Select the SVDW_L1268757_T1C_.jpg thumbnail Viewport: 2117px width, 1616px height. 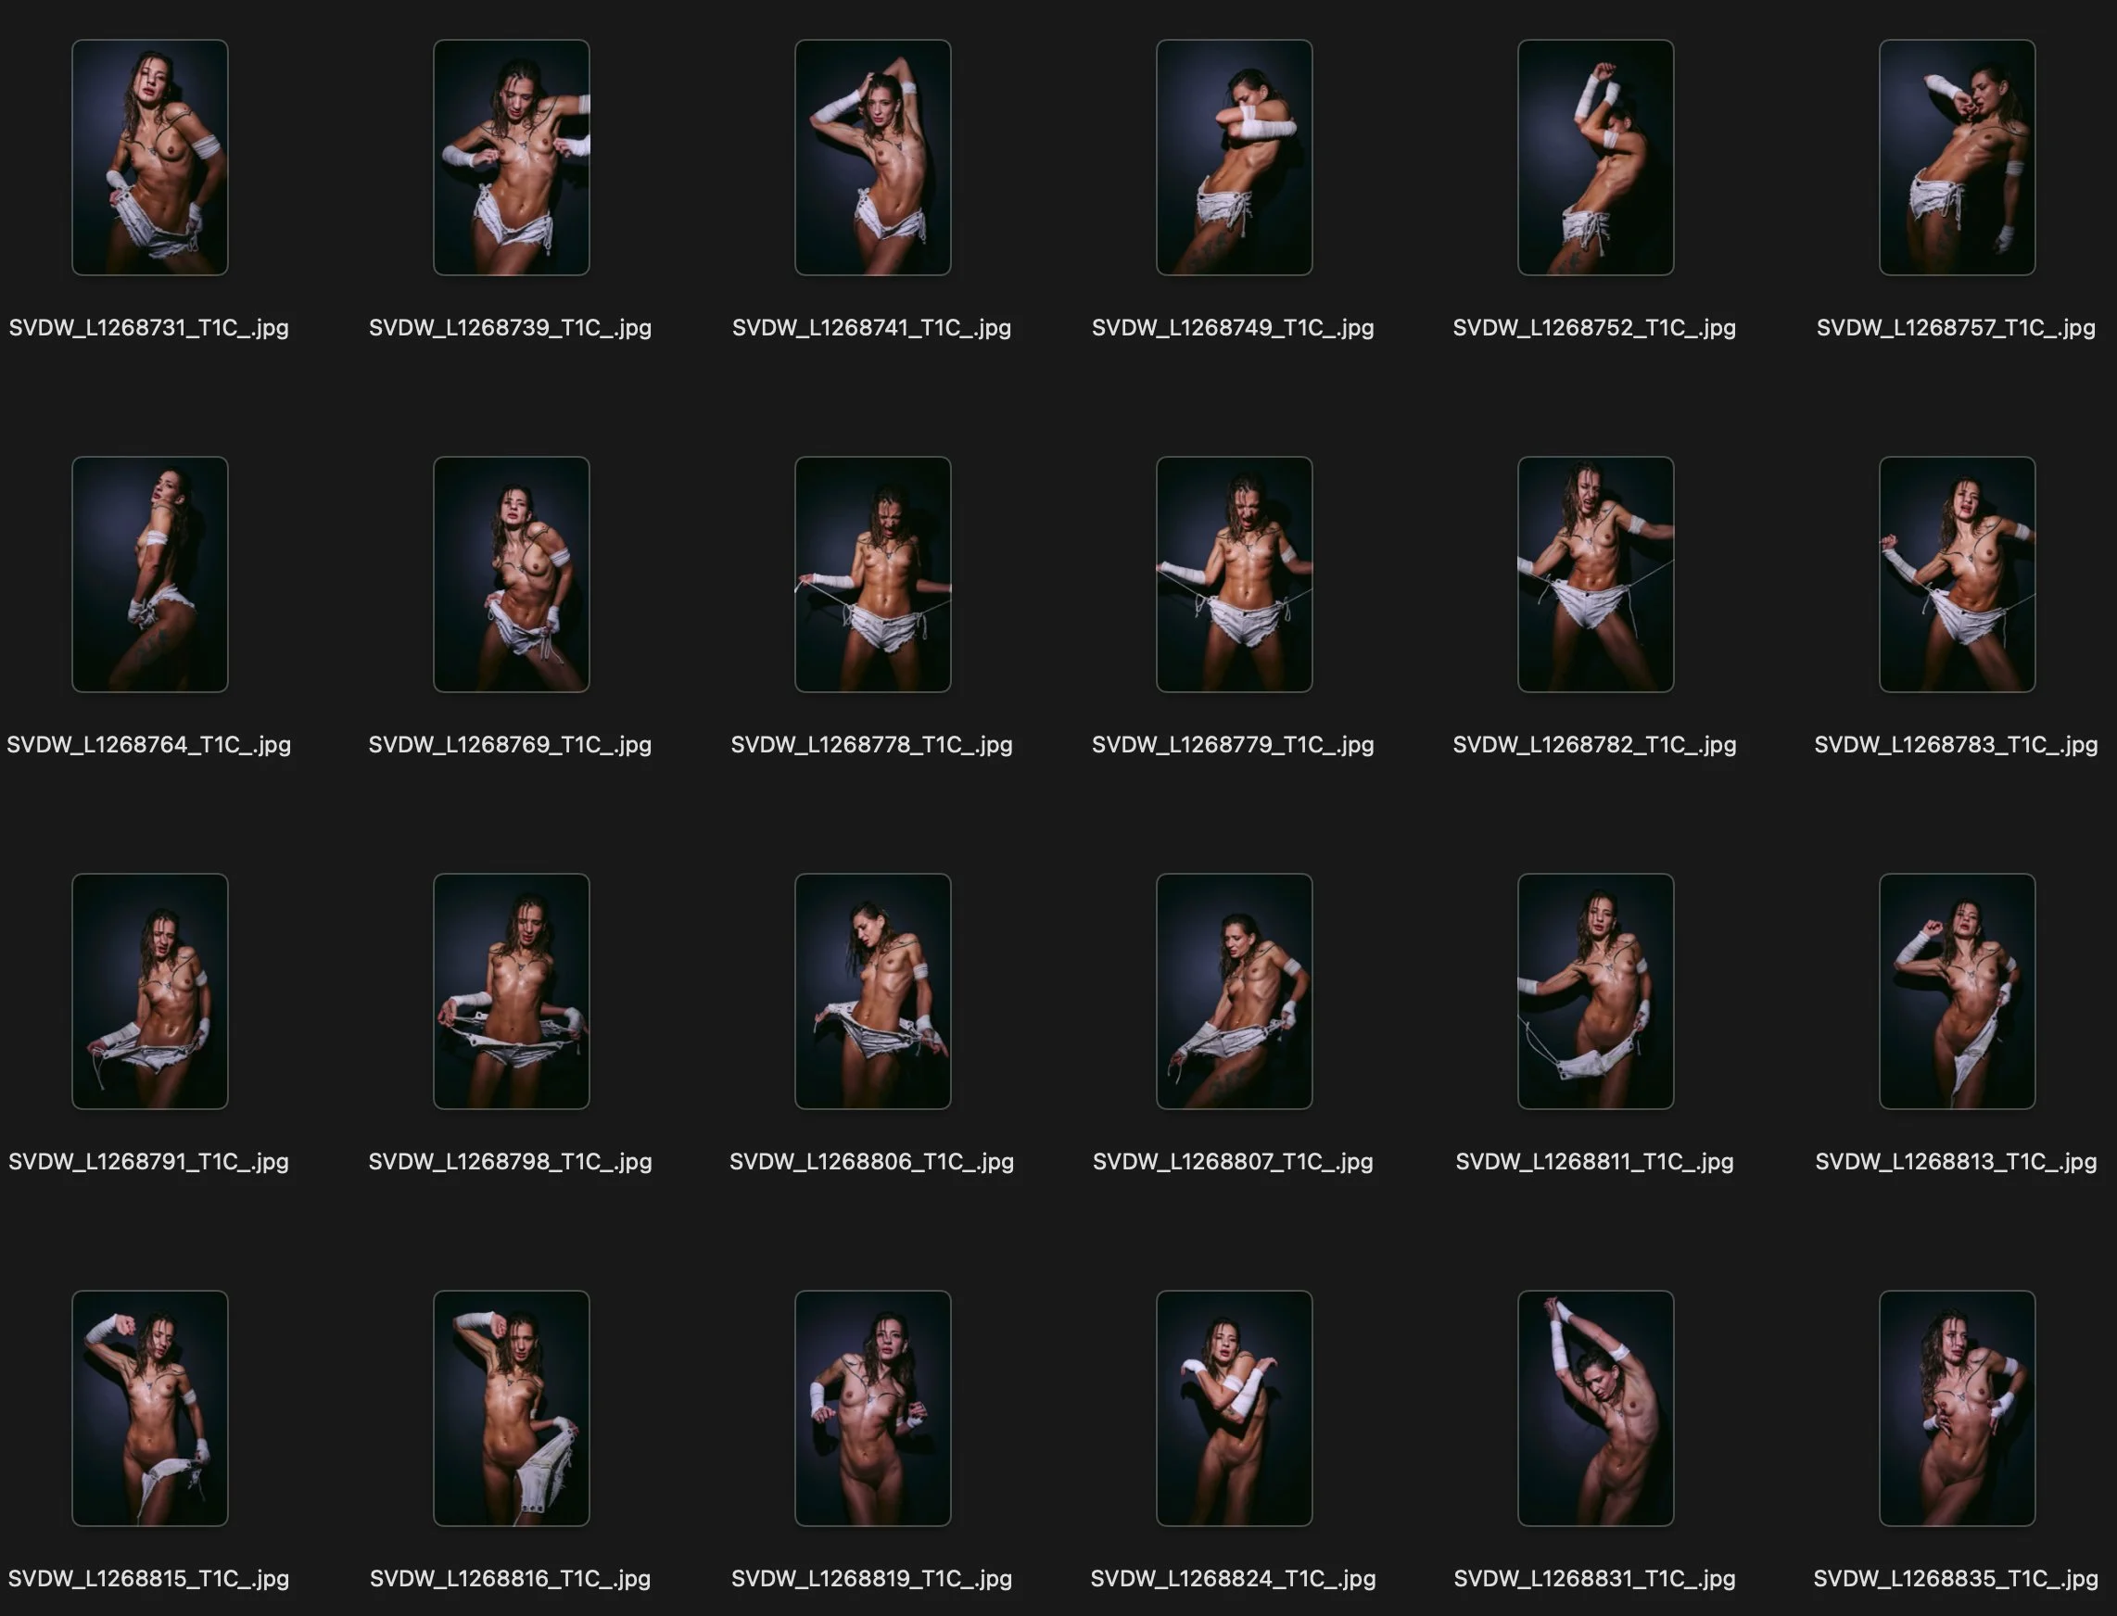1957,157
